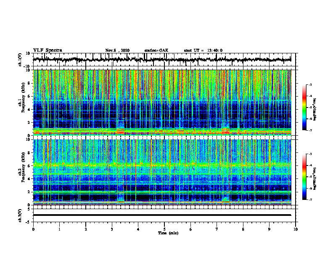333x257 pixels.
Task: Click the '-3' value on ch.1 color scale
Action: coord(310,85)
